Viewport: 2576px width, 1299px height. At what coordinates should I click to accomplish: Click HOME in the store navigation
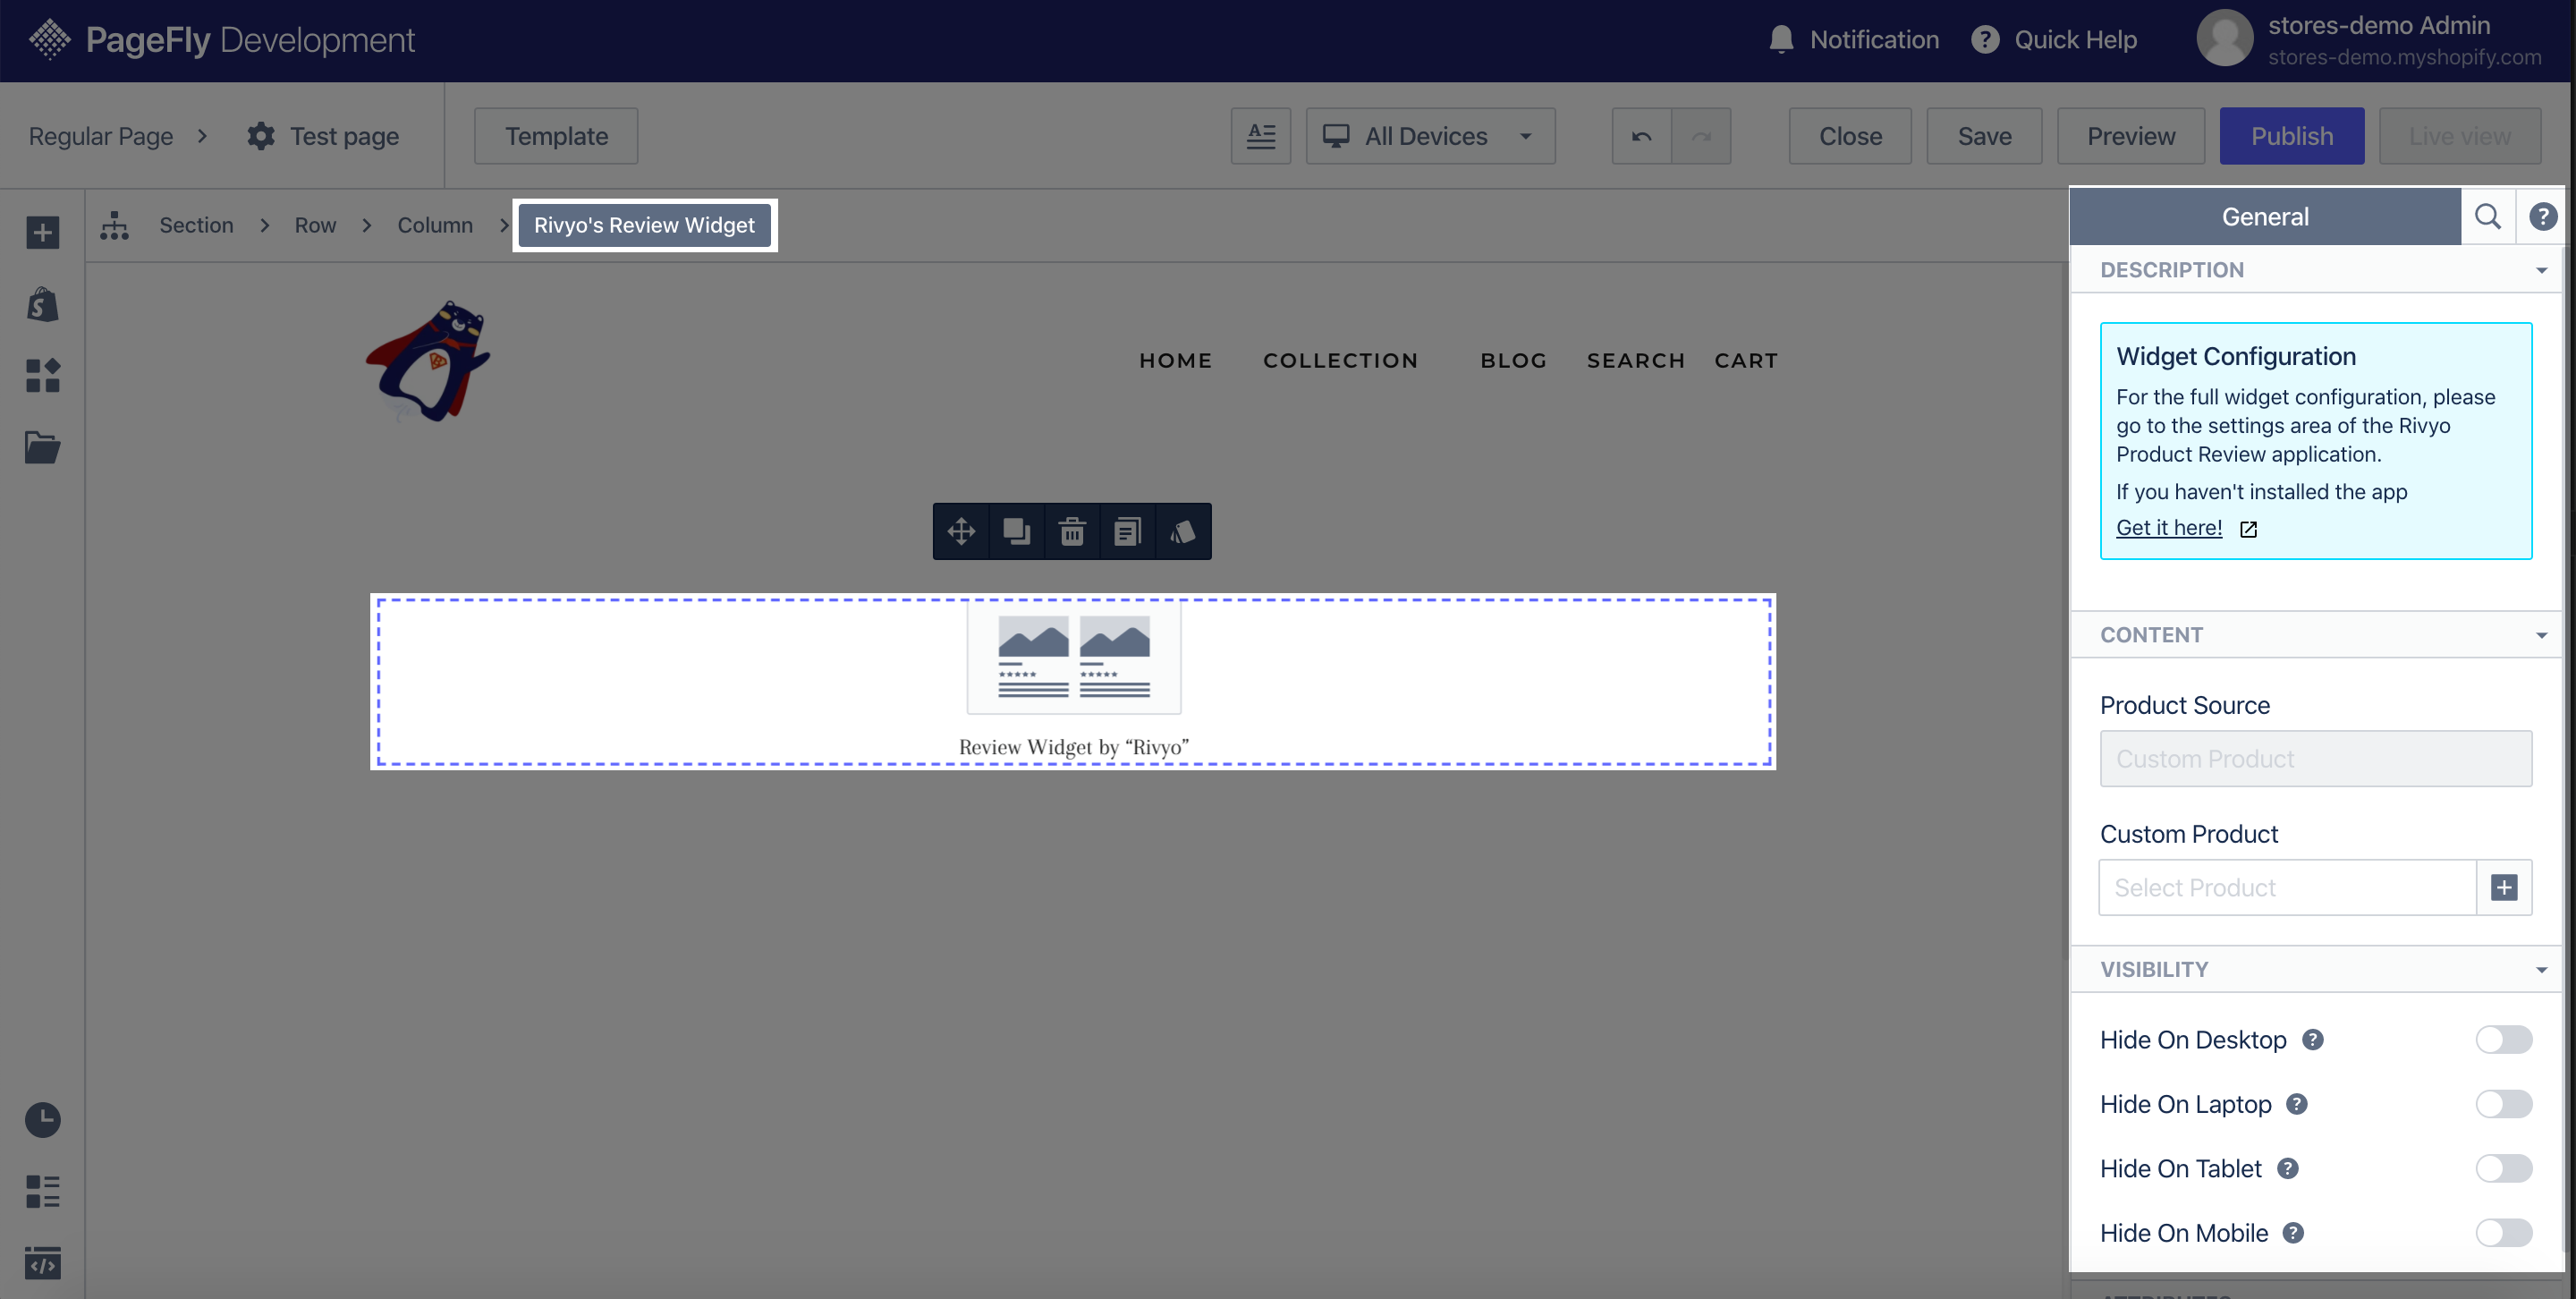tap(1176, 360)
